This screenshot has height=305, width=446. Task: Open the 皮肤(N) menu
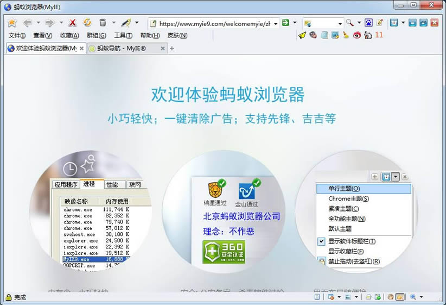click(x=177, y=35)
